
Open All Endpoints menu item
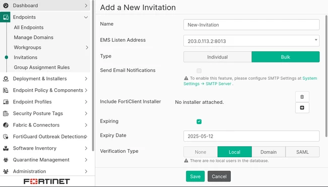pos(29,27)
